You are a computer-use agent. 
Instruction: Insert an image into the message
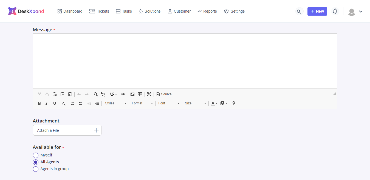(x=132, y=94)
